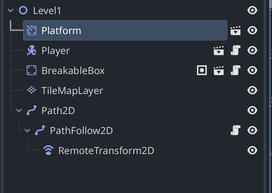Toggle visibility of RemoteTransform2D
Viewport: 272px width, 193px height.
tap(252, 151)
